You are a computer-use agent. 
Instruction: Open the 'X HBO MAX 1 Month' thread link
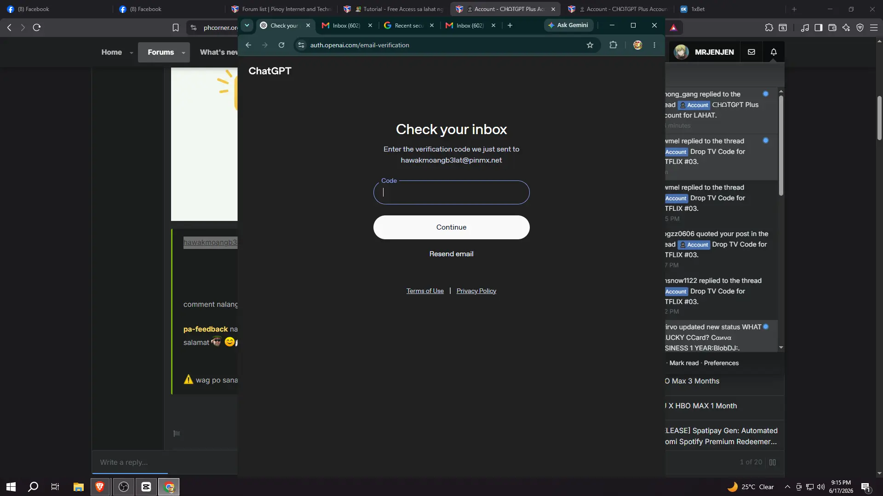701,406
